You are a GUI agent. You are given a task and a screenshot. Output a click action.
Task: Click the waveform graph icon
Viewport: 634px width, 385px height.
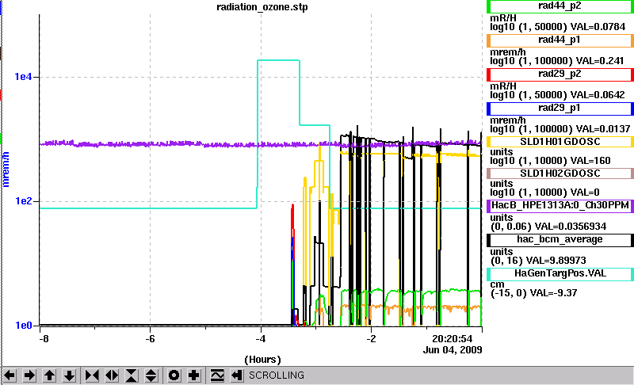(217, 375)
